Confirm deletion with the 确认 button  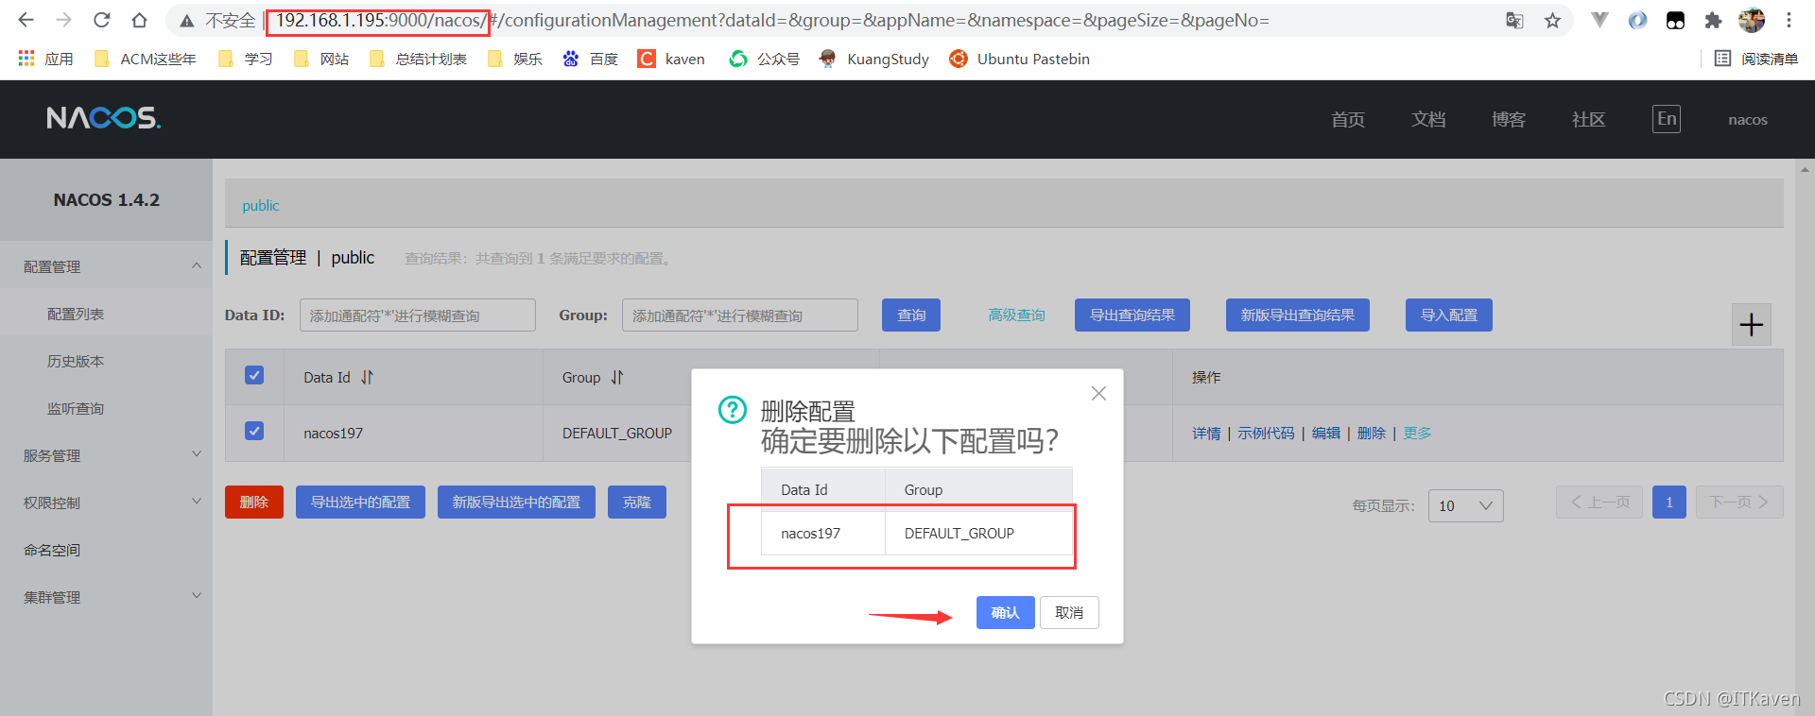pos(1005,612)
